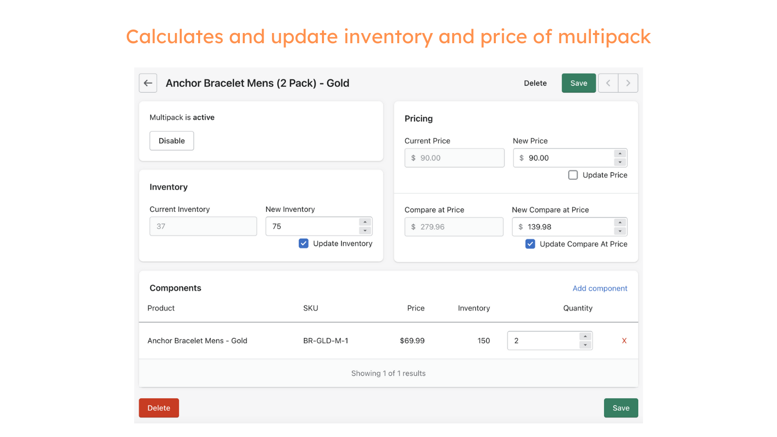The height and width of the screenshot is (437, 777).
Task: Click the back arrow to return to products
Action: (148, 83)
